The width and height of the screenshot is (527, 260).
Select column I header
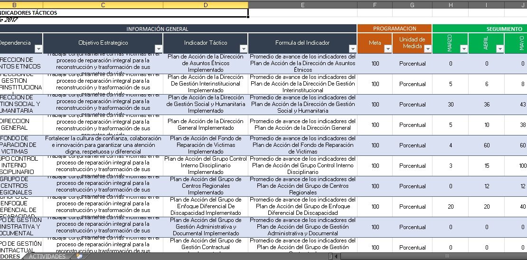coord(486,5)
